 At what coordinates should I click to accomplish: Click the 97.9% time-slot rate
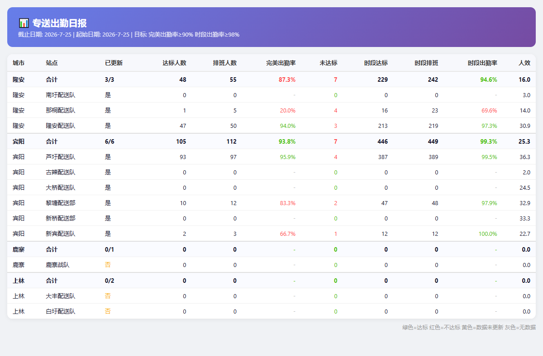click(x=489, y=203)
